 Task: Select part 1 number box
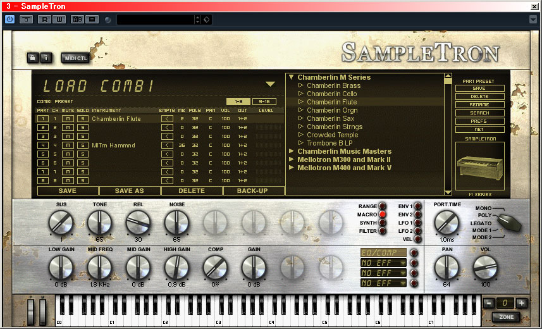(43, 119)
